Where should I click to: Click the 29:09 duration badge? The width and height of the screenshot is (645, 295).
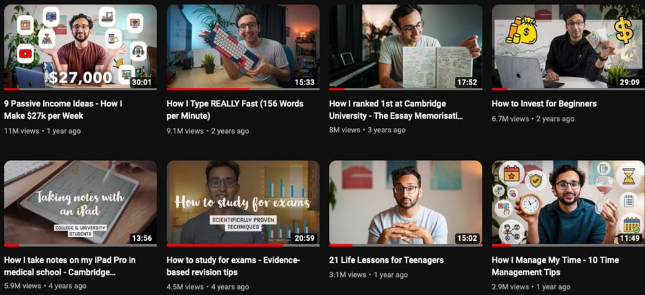630,82
